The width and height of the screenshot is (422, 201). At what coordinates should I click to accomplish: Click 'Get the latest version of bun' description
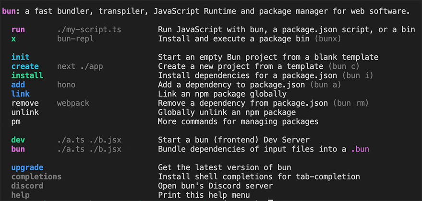pos(224,168)
